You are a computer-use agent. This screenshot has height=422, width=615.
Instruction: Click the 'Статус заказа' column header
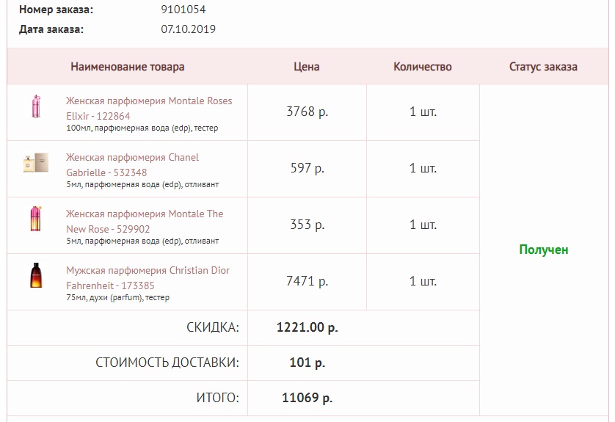(x=543, y=67)
